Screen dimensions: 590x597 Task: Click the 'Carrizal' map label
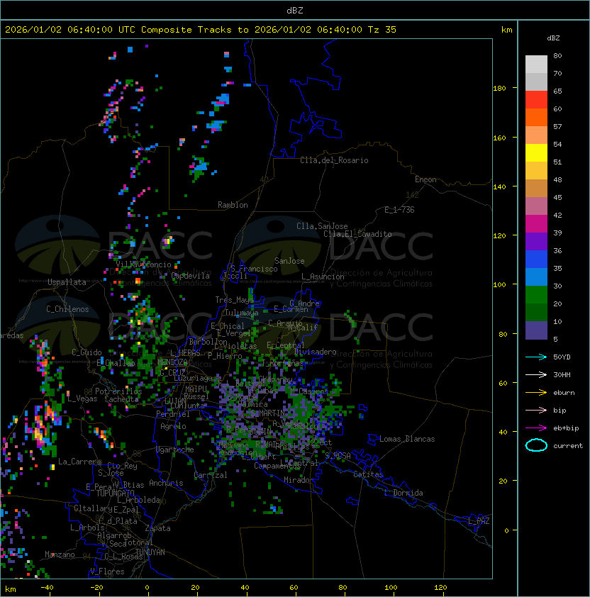tap(210, 475)
